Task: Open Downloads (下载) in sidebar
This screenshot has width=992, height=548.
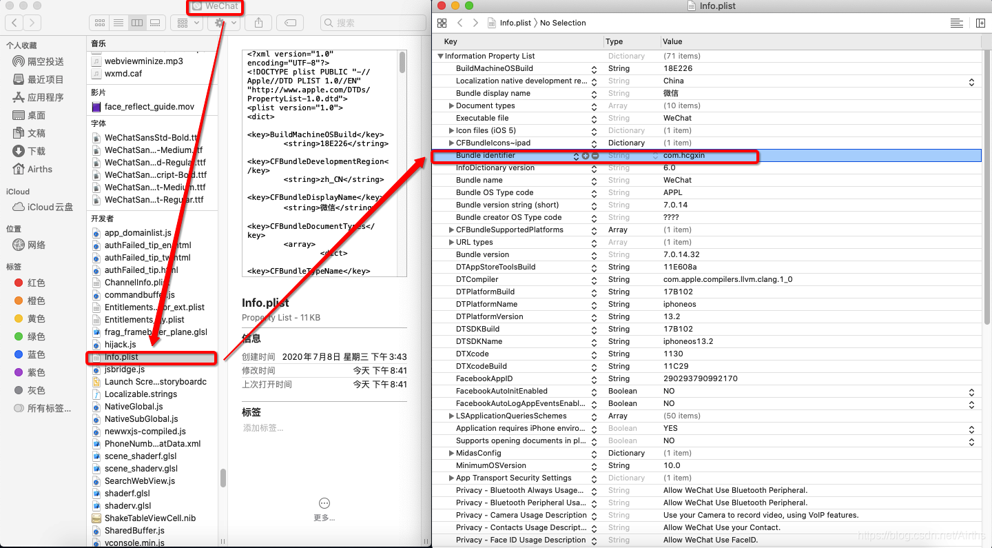Action: tap(30, 151)
